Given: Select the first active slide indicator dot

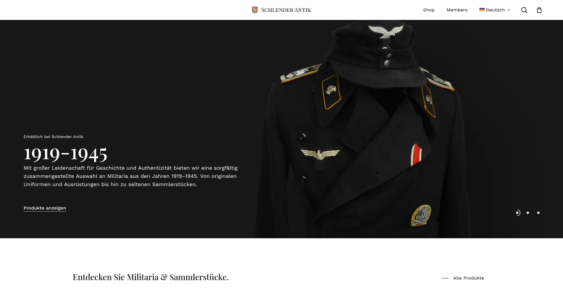Looking at the screenshot, I should coord(518,213).
